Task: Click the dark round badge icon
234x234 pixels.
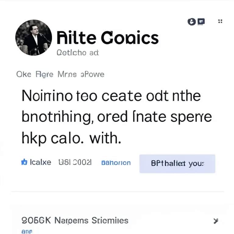Action: coord(192,21)
